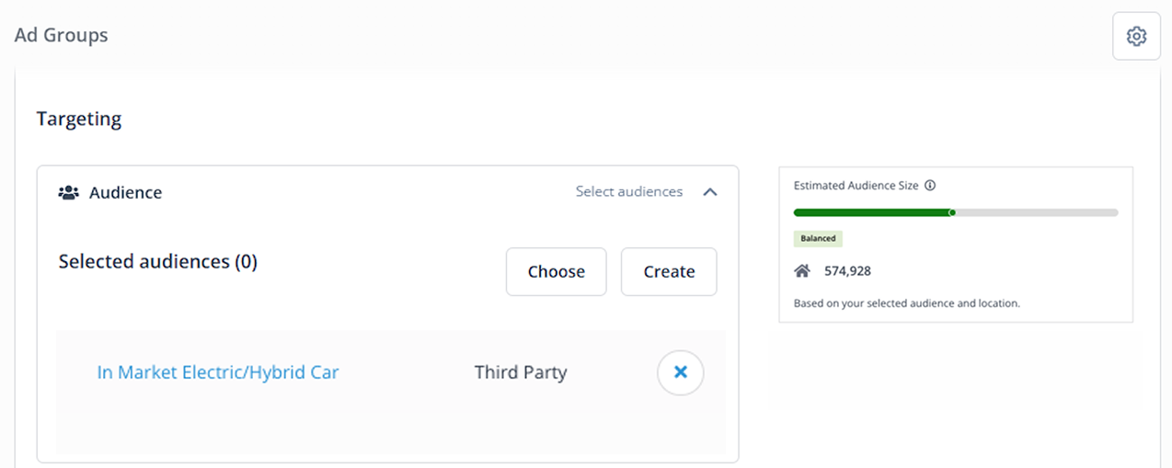Image resolution: width=1172 pixels, height=468 pixels.
Task: Click Create to make new audience
Action: coord(669,271)
